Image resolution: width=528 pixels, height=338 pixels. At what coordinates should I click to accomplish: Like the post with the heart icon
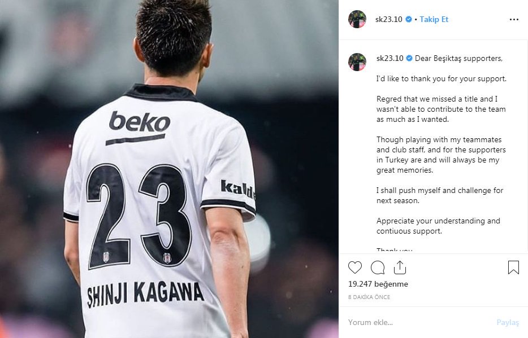coord(355,267)
